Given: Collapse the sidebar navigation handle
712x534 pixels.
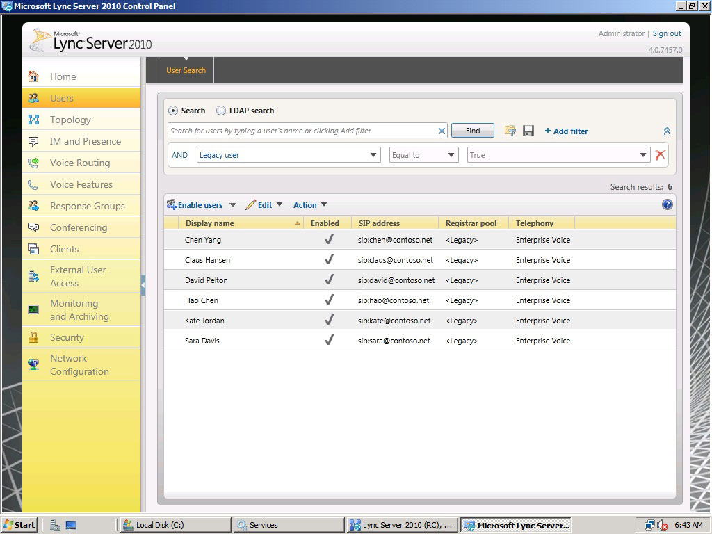Looking at the screenshot, I should click(x=143, y=285).
